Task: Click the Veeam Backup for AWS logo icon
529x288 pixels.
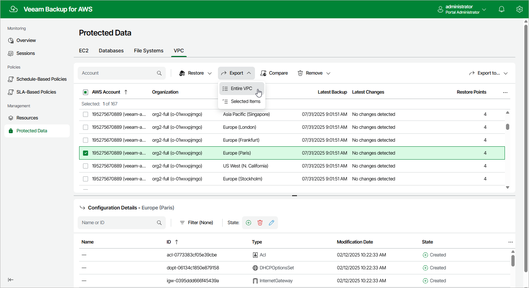Action: click(14, 9)
